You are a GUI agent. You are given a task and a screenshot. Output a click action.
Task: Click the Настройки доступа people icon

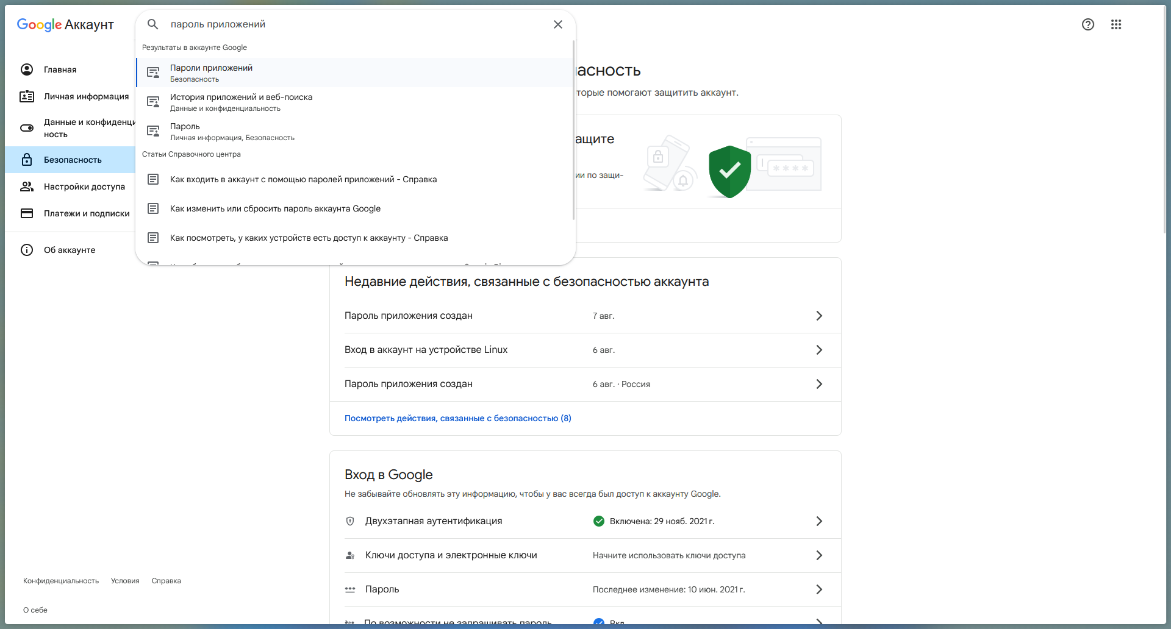point(27,187)
